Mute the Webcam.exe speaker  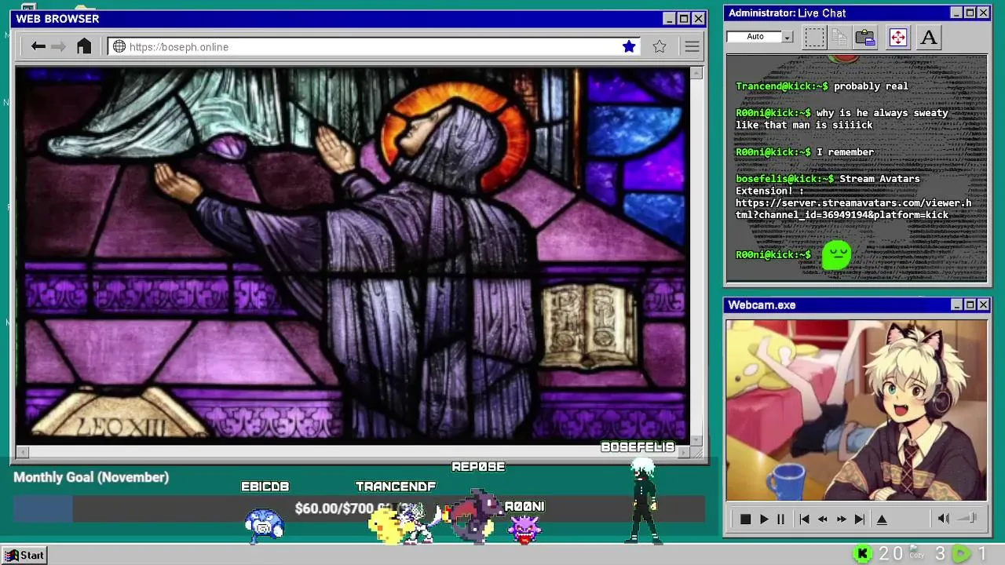pos(944,518)
